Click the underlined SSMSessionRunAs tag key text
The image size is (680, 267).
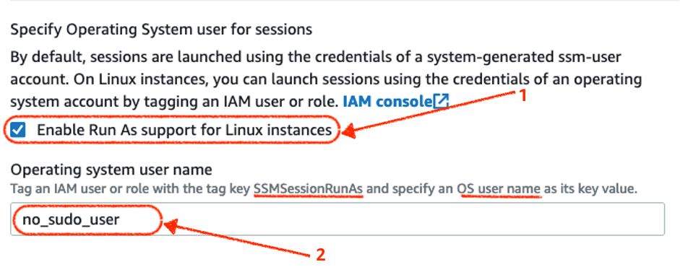(309, 190)
